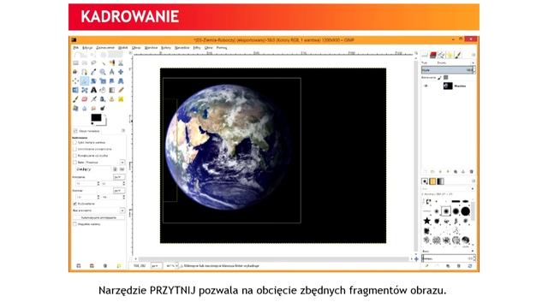This screenshot has width=548, height=308.
Task: Switch to the Patterns tab in brushes dock
Action: tap(432, 181)
